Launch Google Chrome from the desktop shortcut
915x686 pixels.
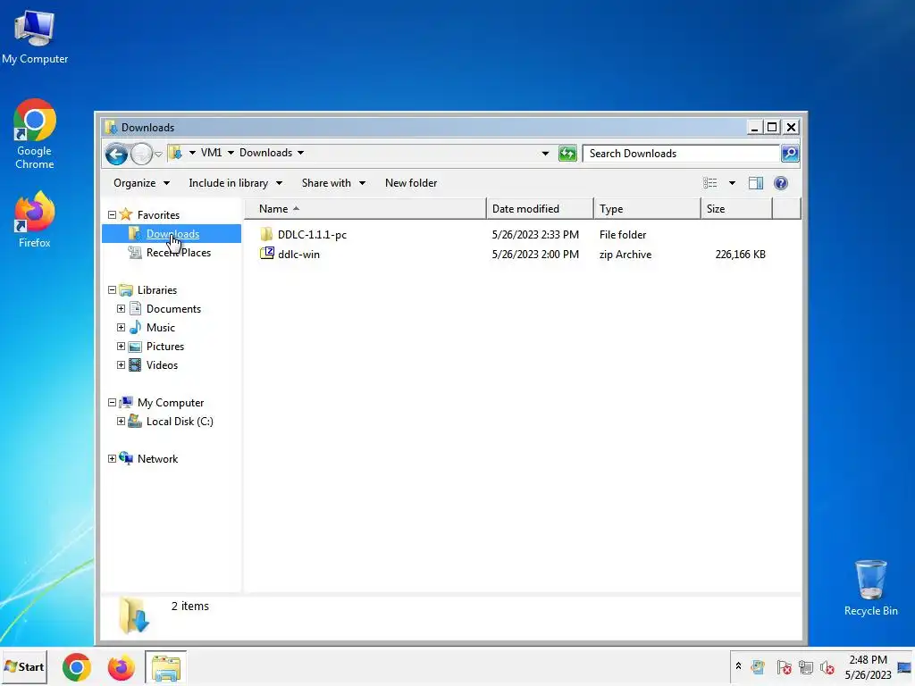coord(35,134)
